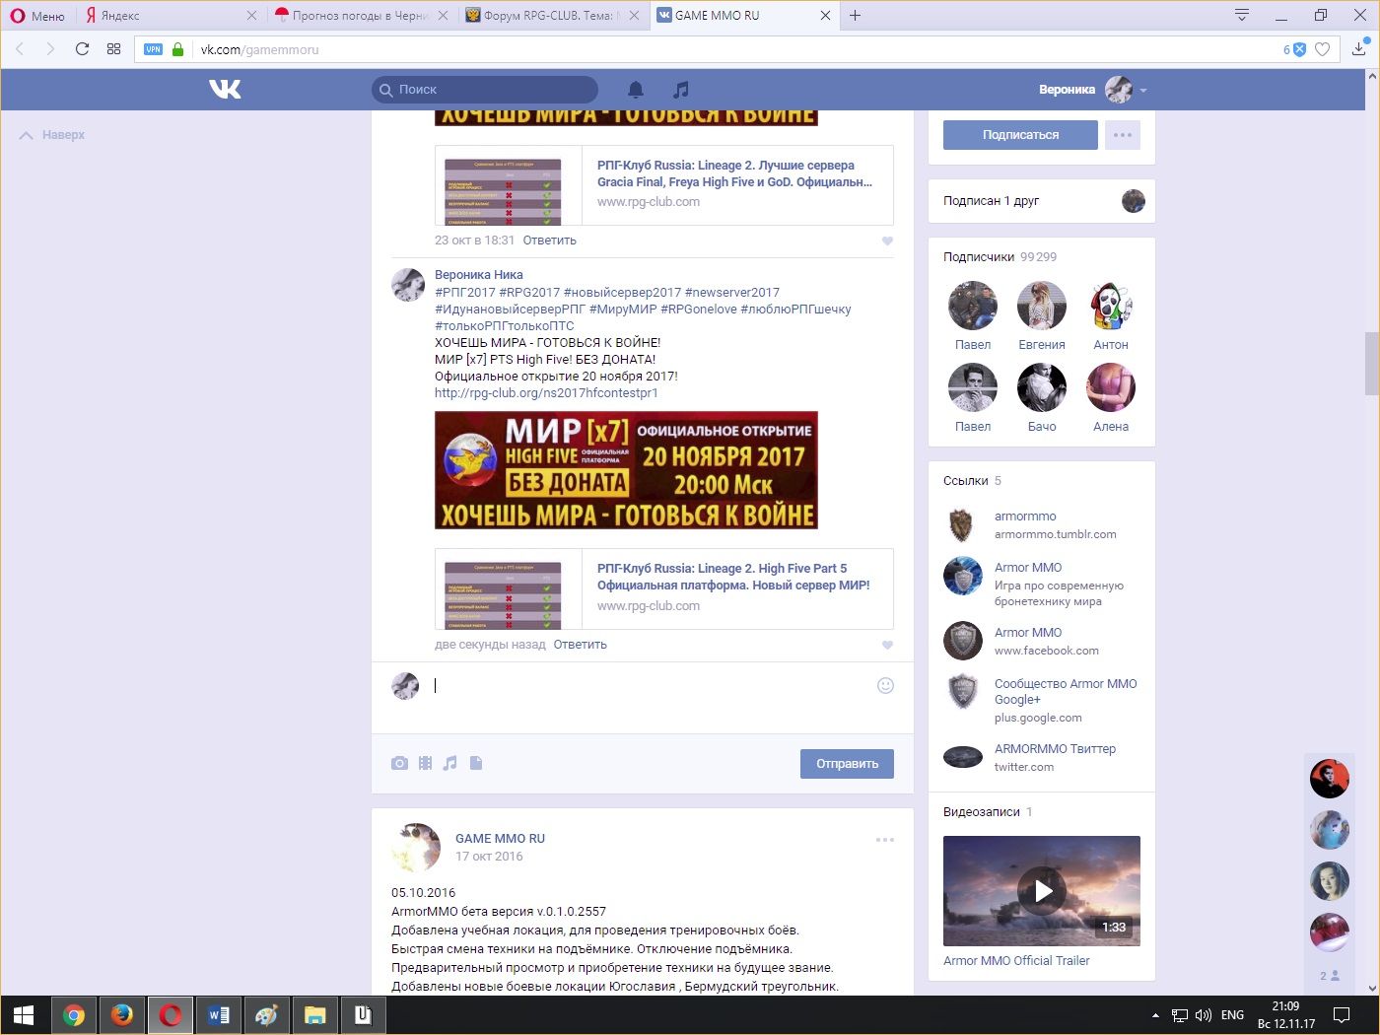Open the High Five Part 5 link card
The width and height of the screenshot is (1380, 1035).
(x=664, y=588)
